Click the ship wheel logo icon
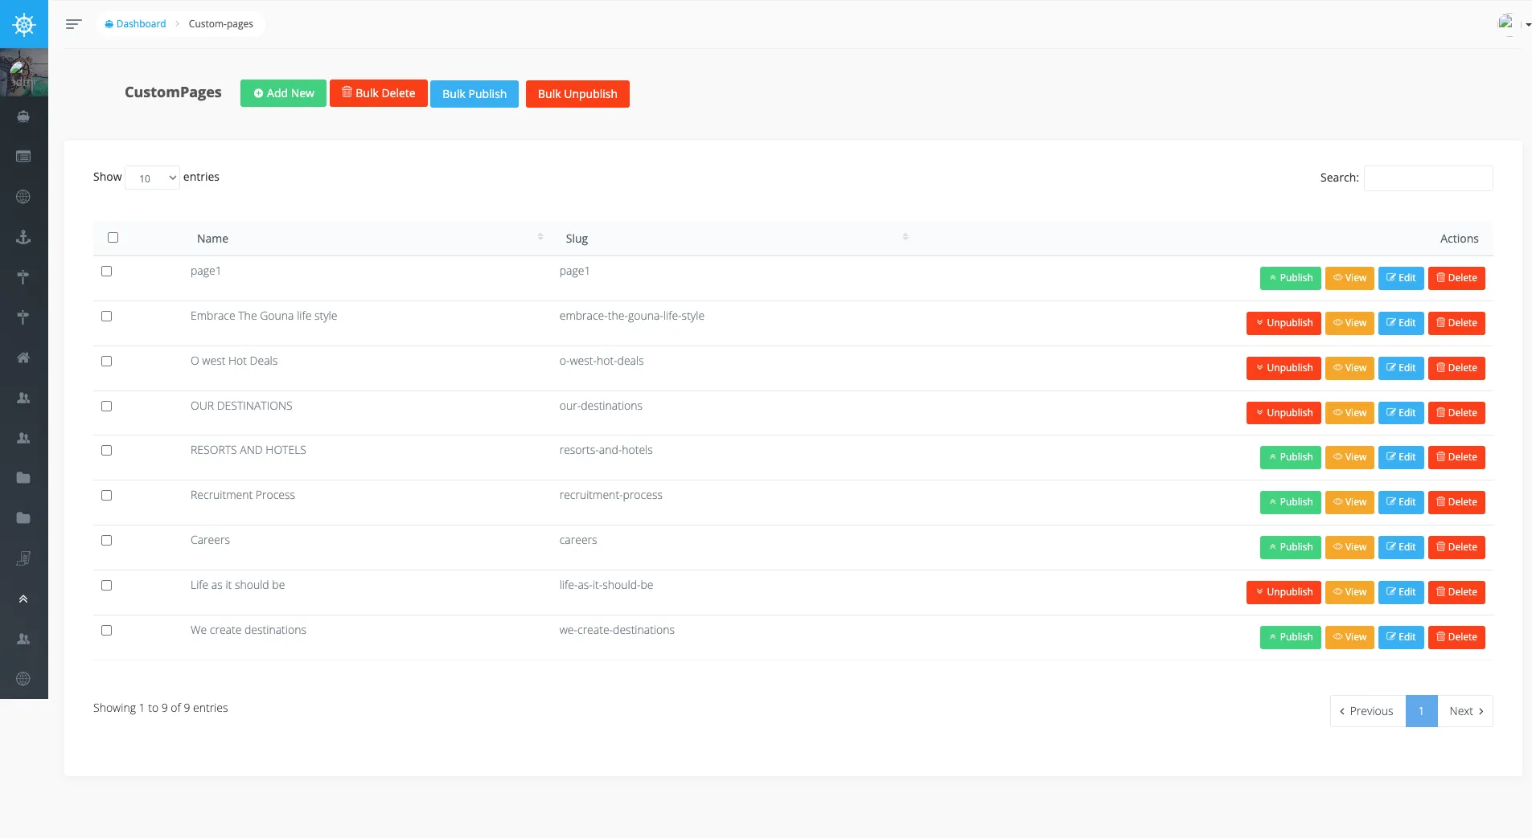The width and height of the screenshot is (1532, 838). [24, 24]
